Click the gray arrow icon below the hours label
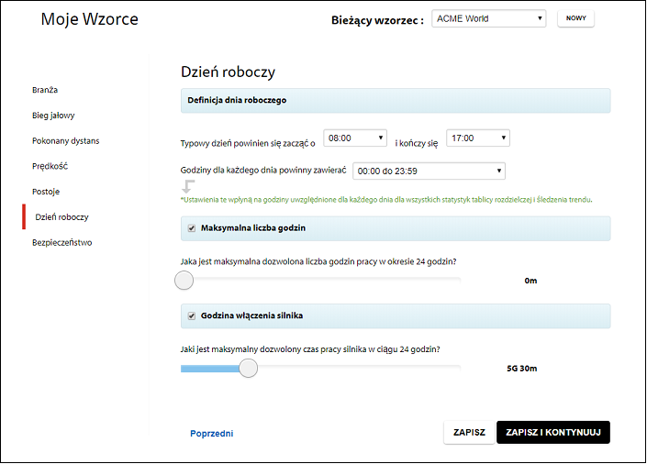The image size is (647, 464). tap(188, 186)
